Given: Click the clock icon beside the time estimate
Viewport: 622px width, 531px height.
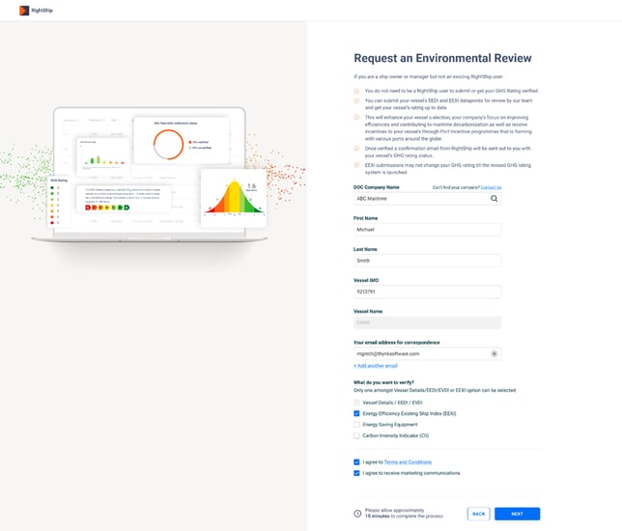Looking at the screenshot, I should pos(357,514).
